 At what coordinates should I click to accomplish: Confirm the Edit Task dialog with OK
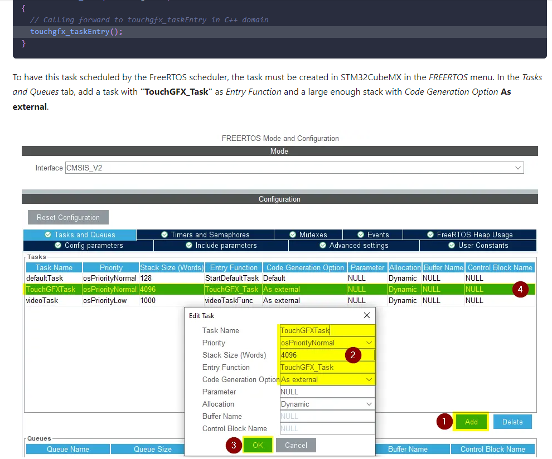pyautogui.click(x=258, y=445)
